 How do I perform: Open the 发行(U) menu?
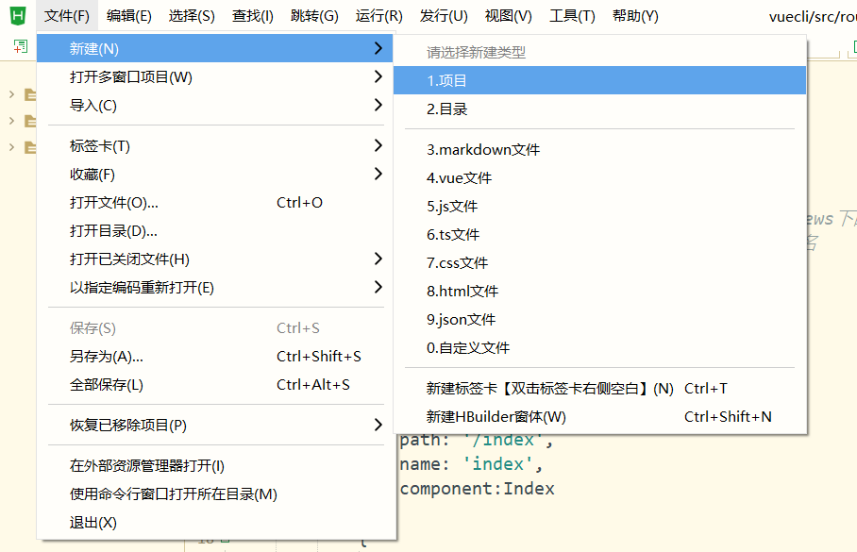tap(444, 16)
